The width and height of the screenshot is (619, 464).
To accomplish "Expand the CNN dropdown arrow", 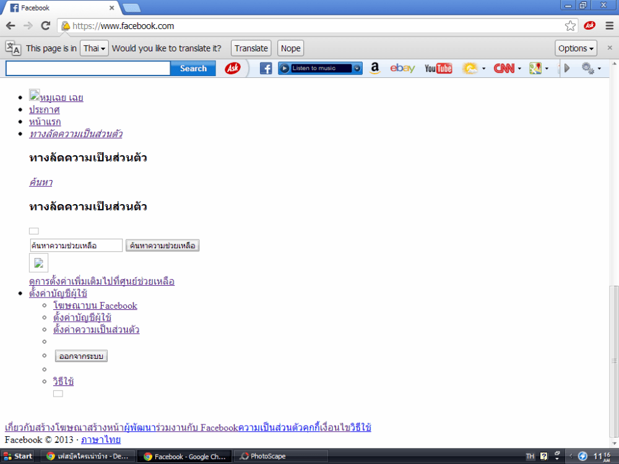I will (x=519, y=68).
